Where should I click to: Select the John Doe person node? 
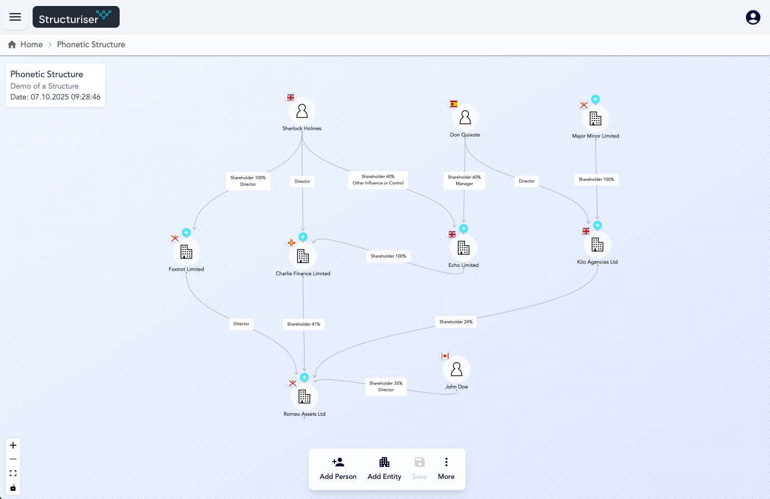click(457, 370)
